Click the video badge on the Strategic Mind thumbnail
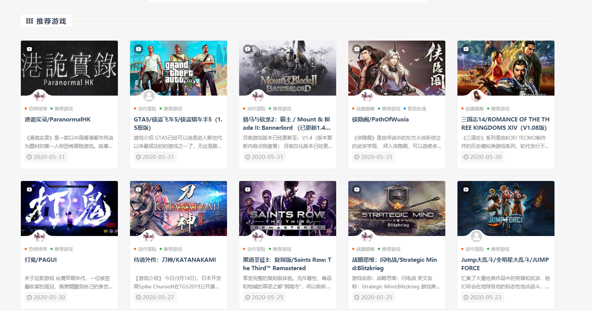 [x=357, y=189]
